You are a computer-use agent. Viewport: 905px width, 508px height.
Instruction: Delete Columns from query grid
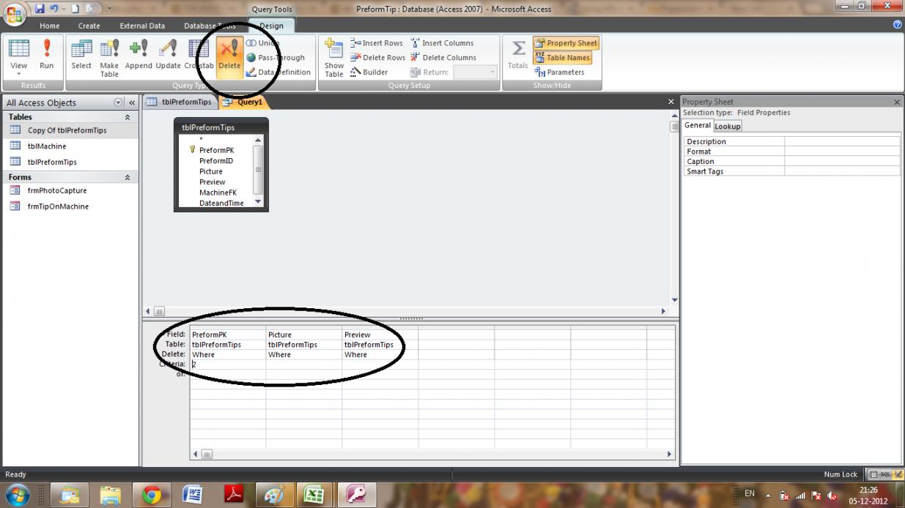pyautogui.click(x=444, y=57)
